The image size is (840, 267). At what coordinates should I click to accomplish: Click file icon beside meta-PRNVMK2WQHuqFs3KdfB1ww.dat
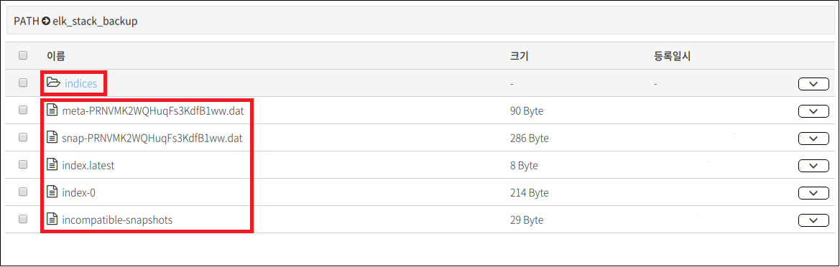(x=52, y=111)
